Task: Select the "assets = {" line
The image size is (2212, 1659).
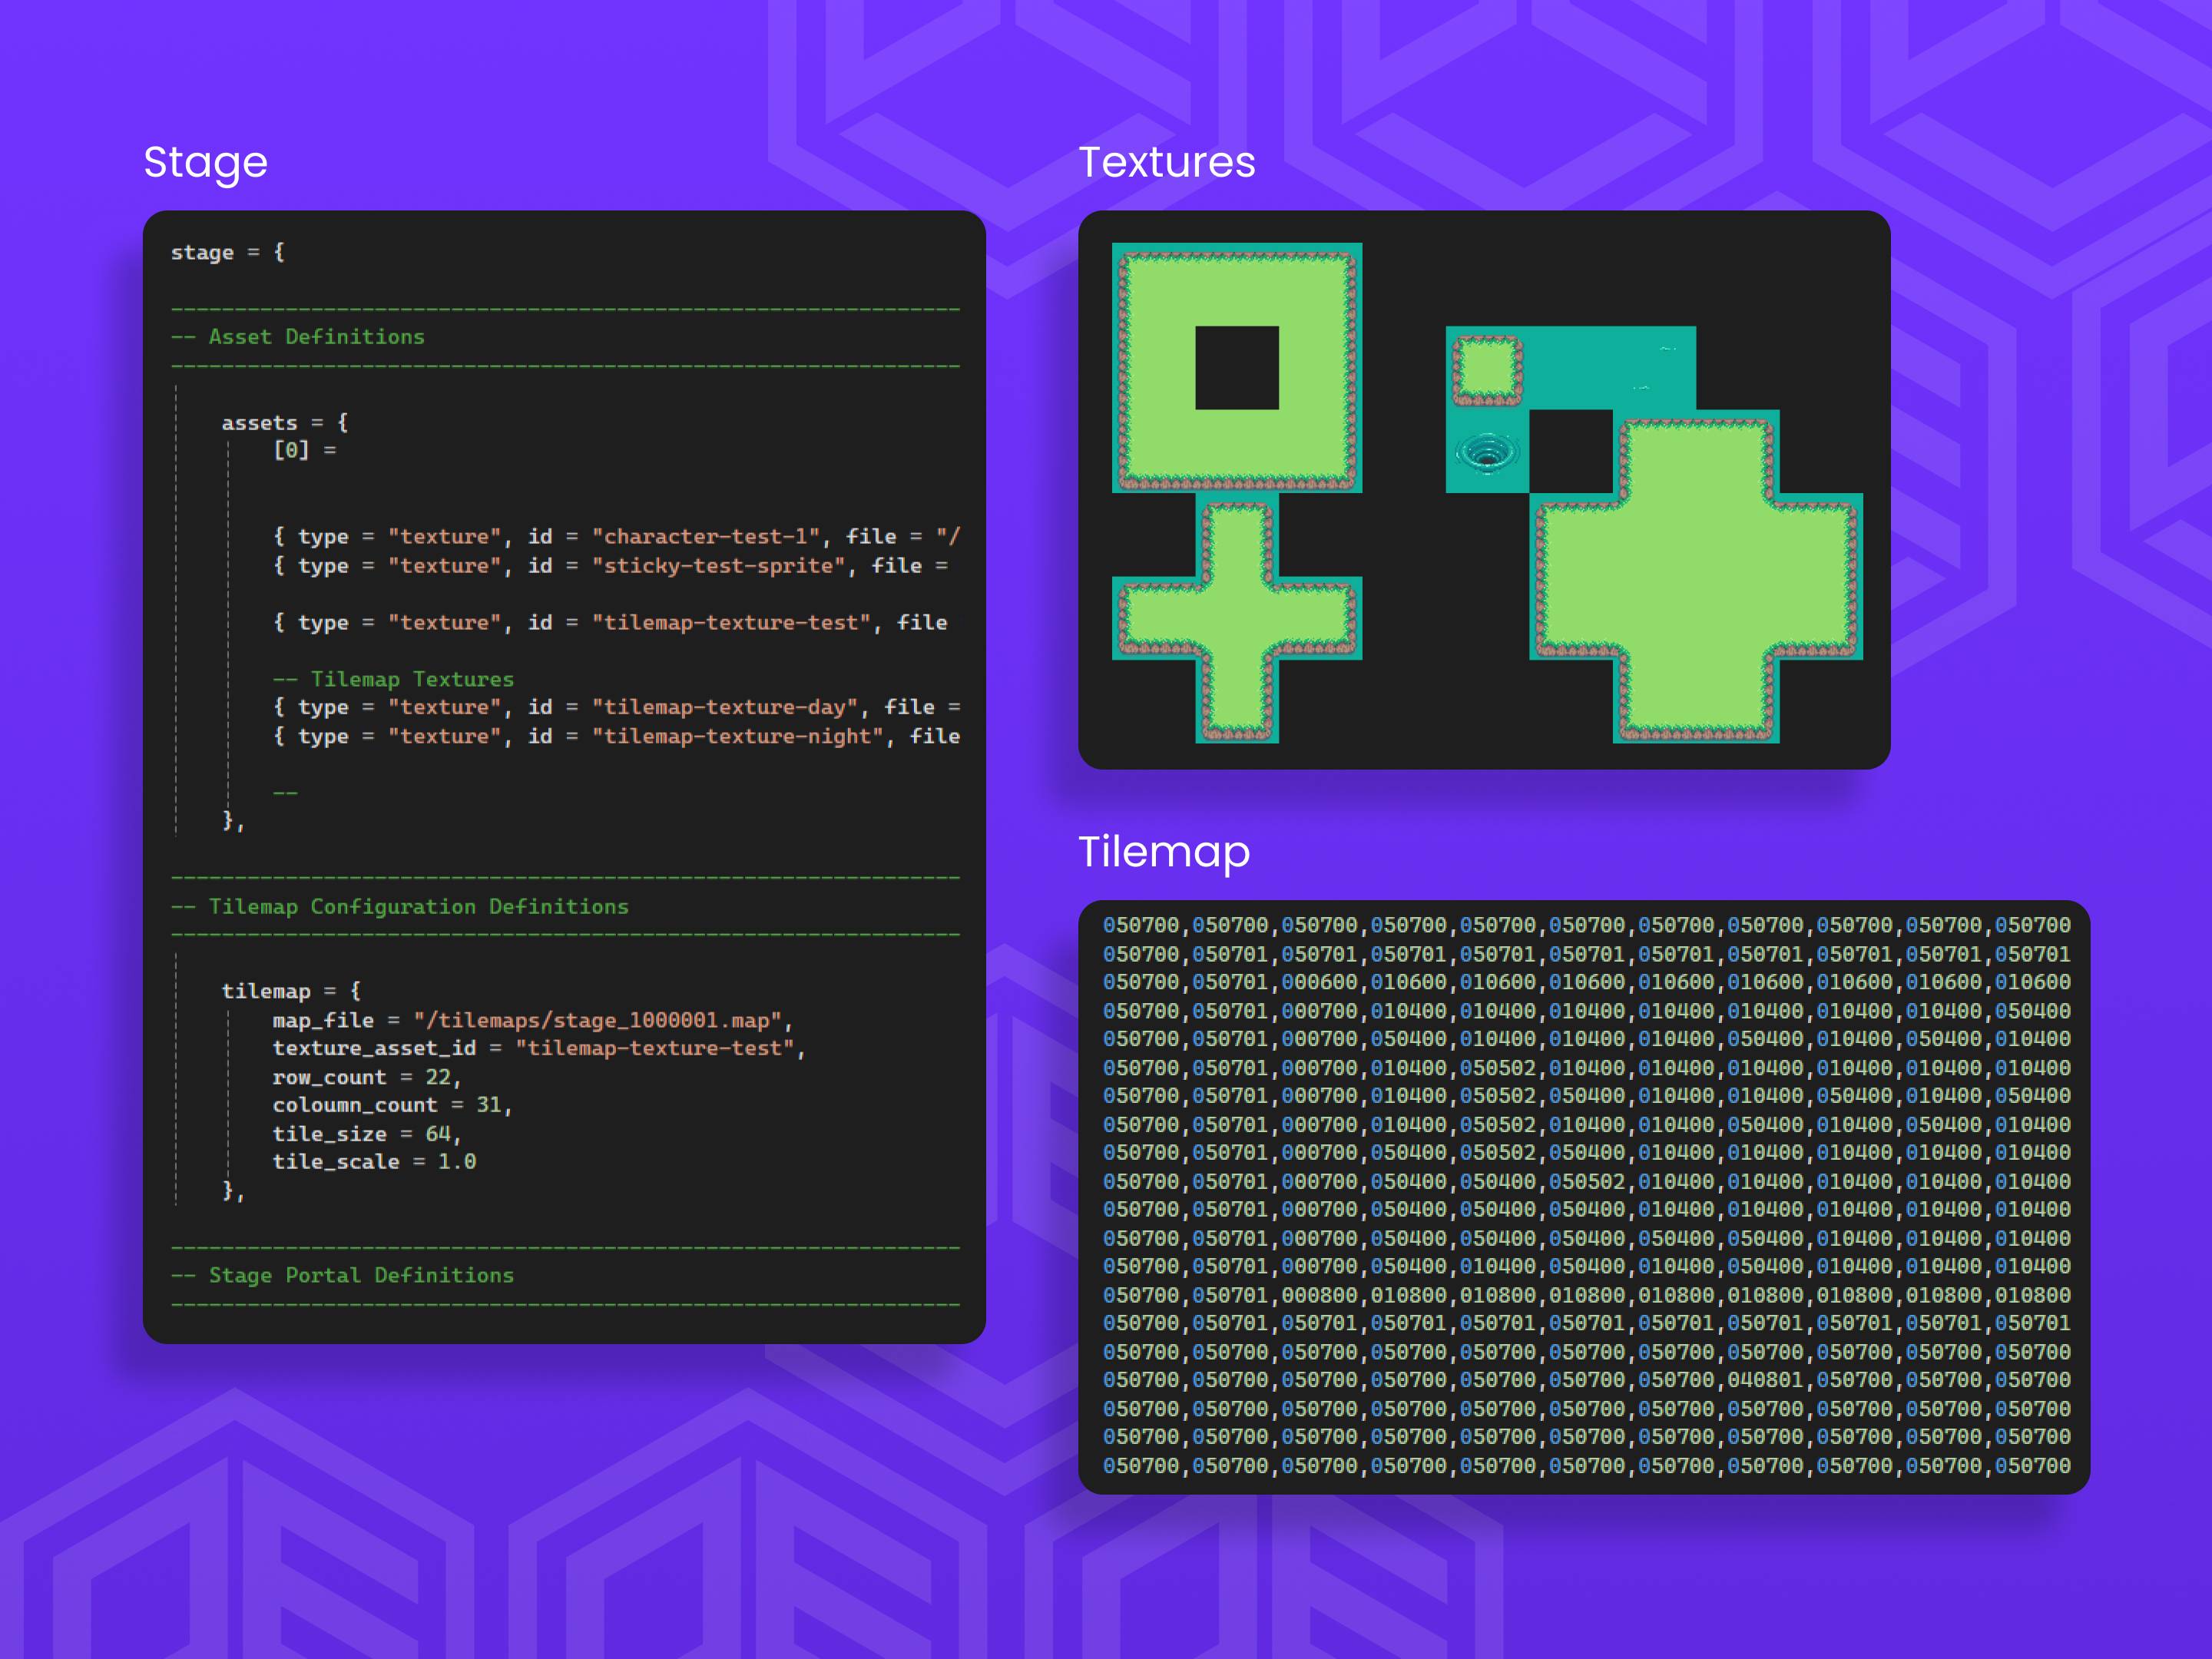Action: [285, 423]
